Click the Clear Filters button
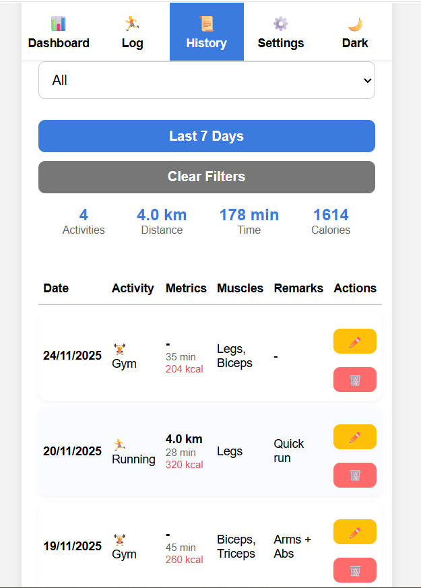Screen dimensions: 421x588 [206, 177]
